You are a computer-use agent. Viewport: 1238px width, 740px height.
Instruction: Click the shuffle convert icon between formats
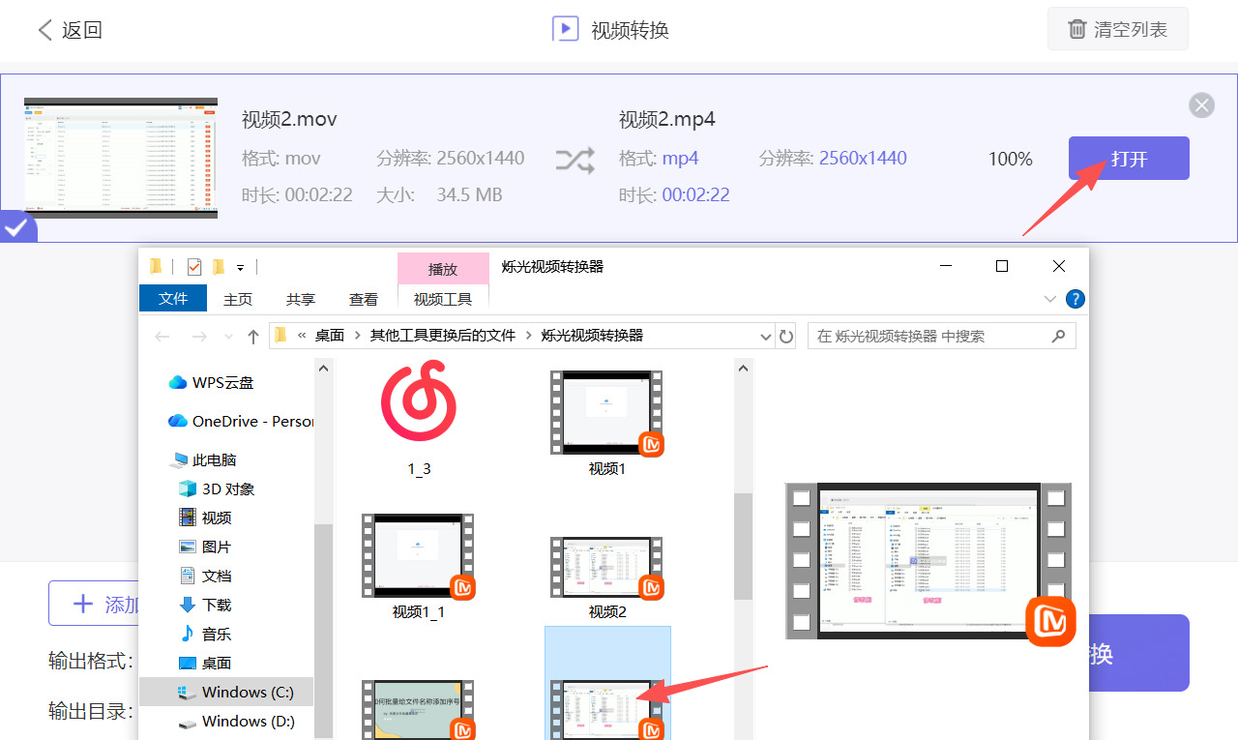pyautogui.click(x=575, y=160)
